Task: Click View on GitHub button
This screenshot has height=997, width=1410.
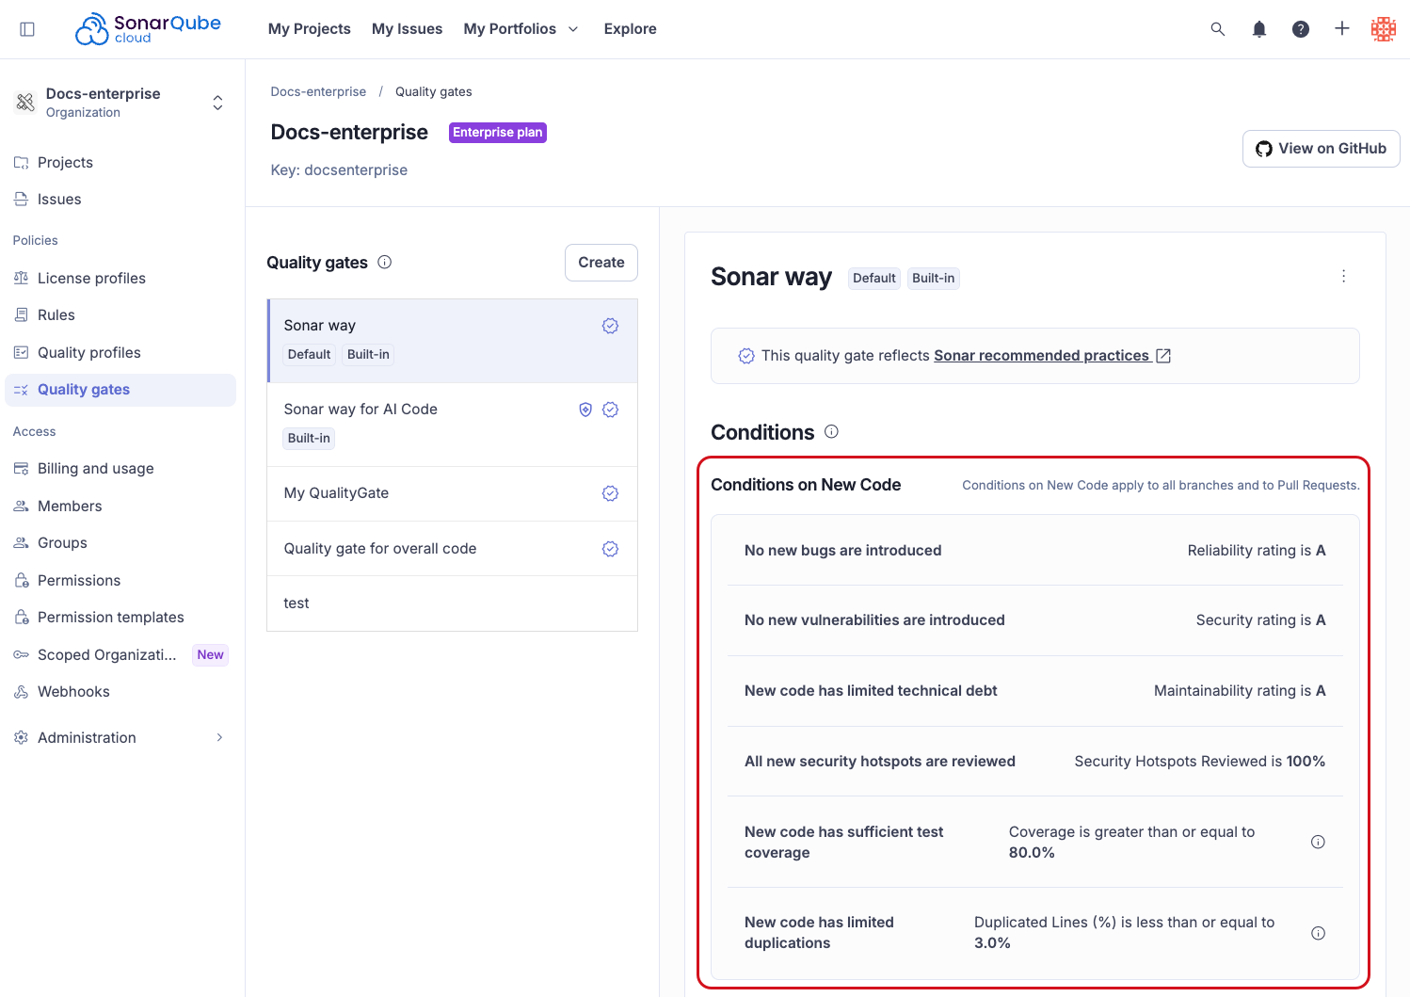Action: (x=1322, y=149)
